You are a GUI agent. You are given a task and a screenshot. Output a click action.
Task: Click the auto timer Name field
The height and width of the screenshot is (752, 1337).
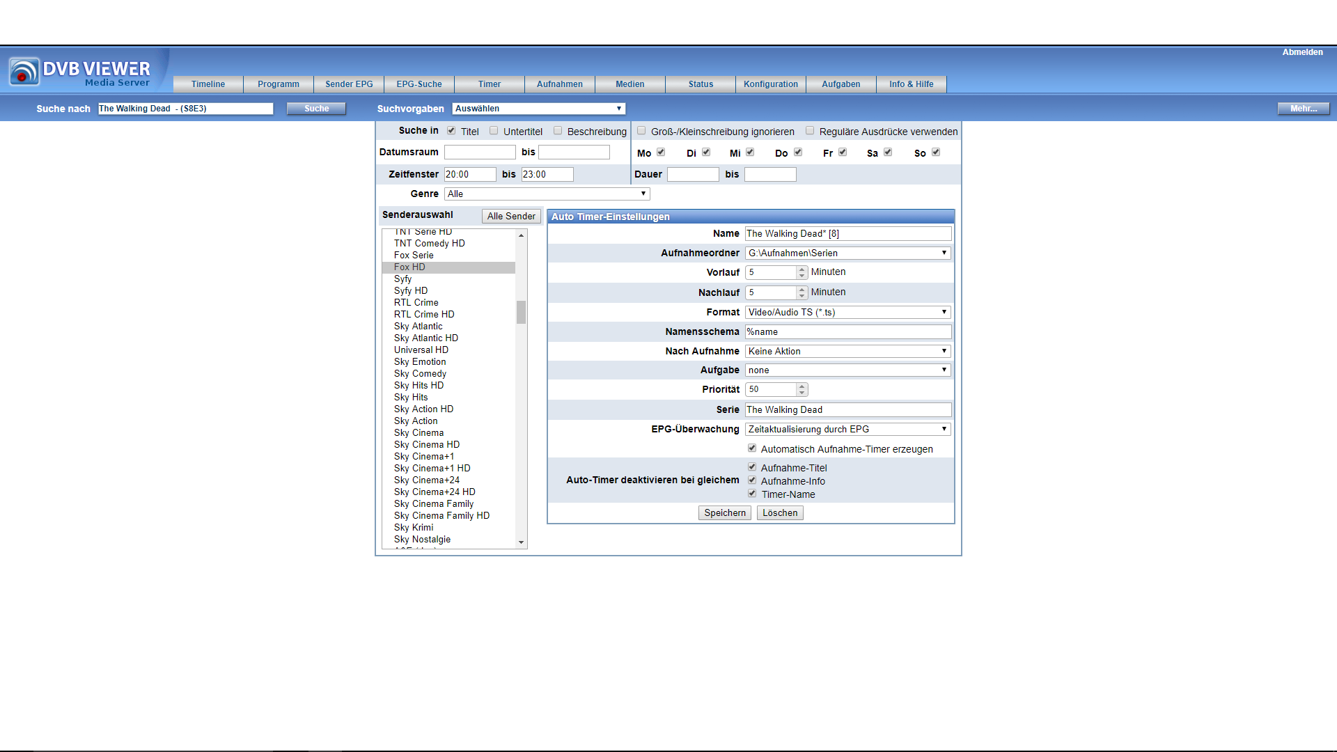(x=848, y=234)
